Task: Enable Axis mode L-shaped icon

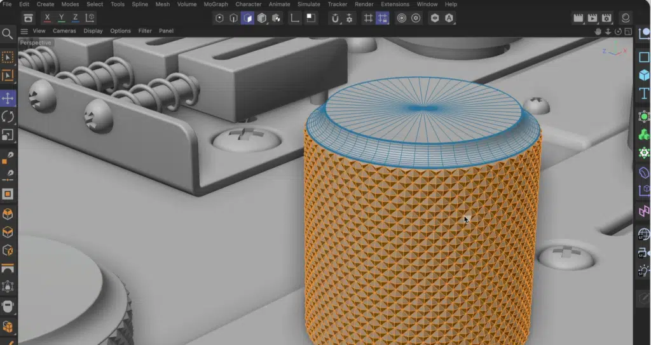Action: (295, 18)
